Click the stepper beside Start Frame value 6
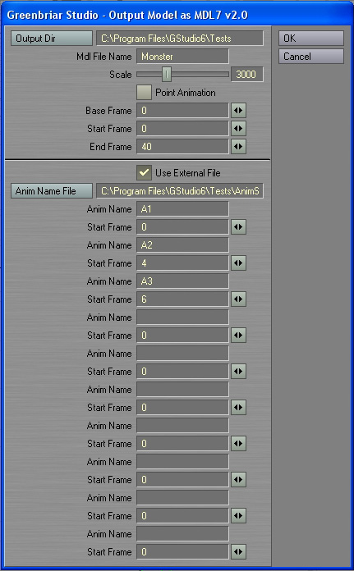The width and height of the screenshot is (354, 571). point(238,299)
